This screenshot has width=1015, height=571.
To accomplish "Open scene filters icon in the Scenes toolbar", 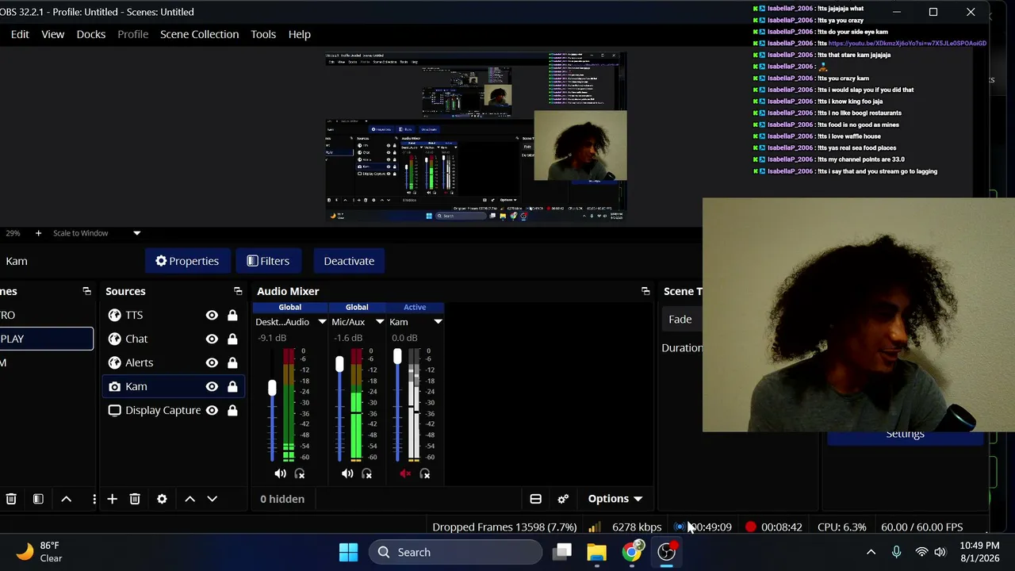I will point(38,499).
